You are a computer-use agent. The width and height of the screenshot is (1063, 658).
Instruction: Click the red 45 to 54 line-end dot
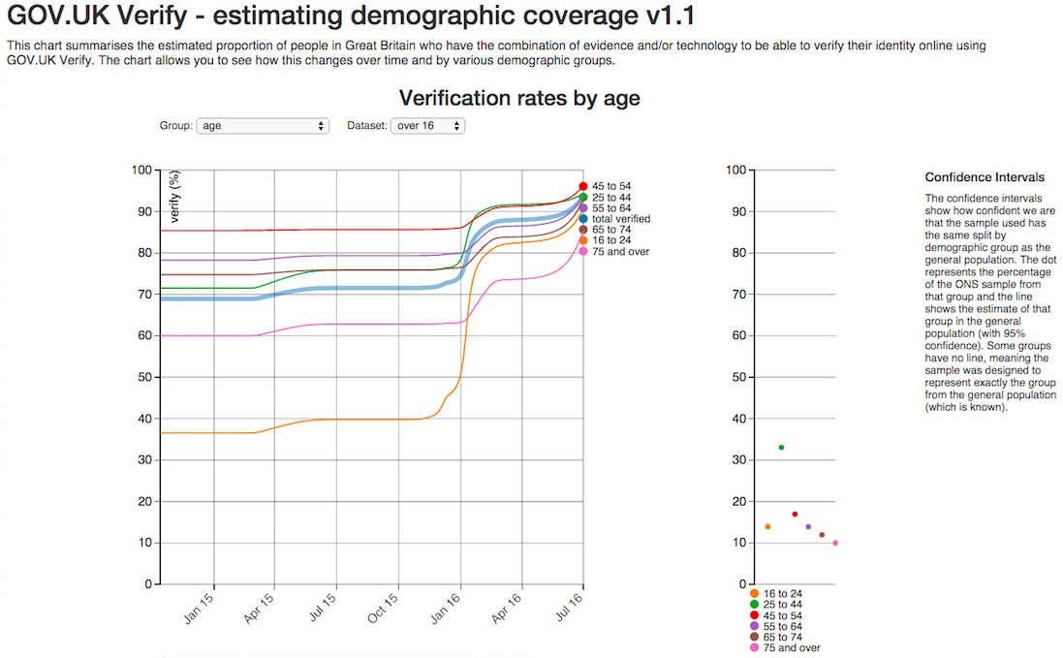point(583,186)
